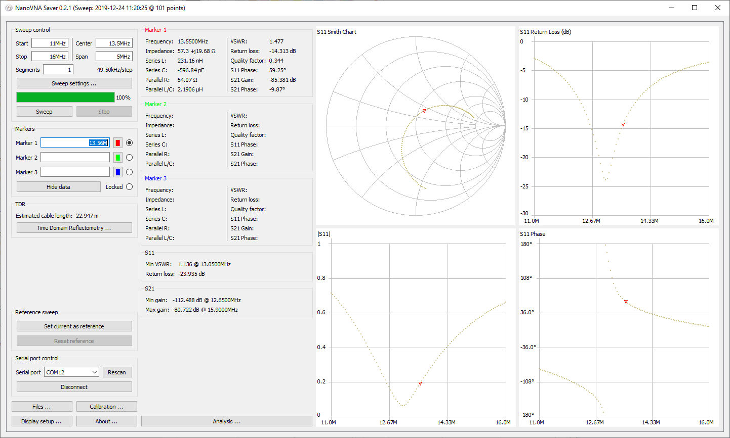Image resolution: width=730 pixels, height=438 pixels.
Task: Open the Time Domain Reflectometry window
Action: point(74,228)
